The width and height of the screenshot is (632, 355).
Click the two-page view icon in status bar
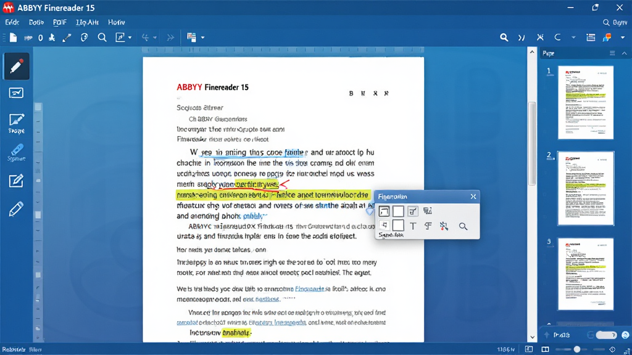point(545,349)
